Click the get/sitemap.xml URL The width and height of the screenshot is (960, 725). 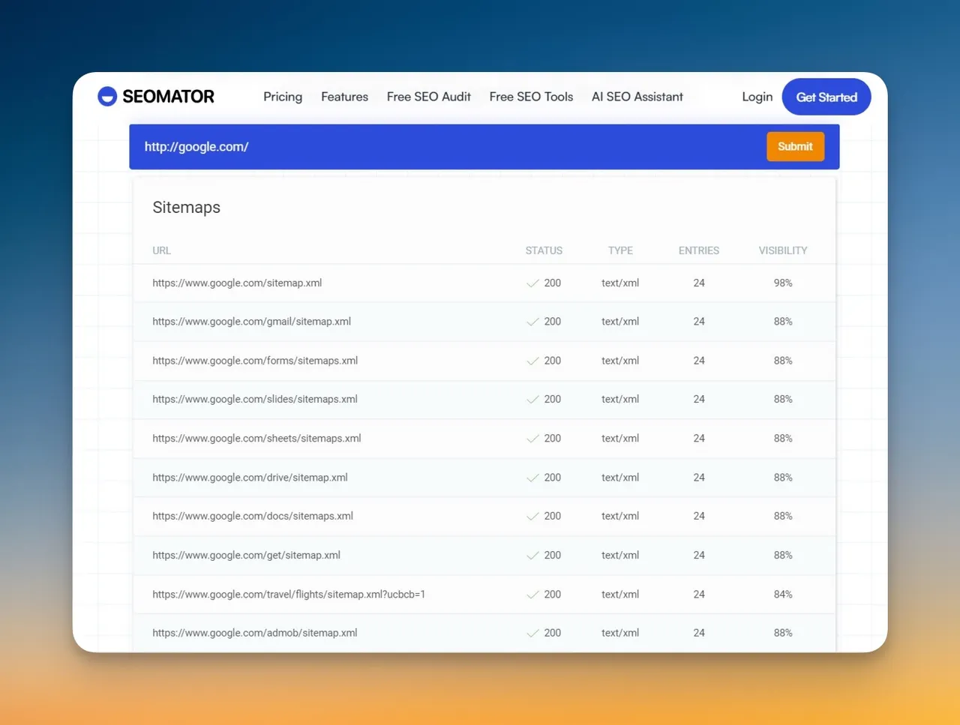click(x=246, y=556)
